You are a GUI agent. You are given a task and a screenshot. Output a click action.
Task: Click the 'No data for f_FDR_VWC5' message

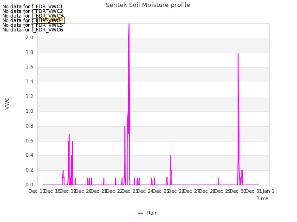click(32, 25)
